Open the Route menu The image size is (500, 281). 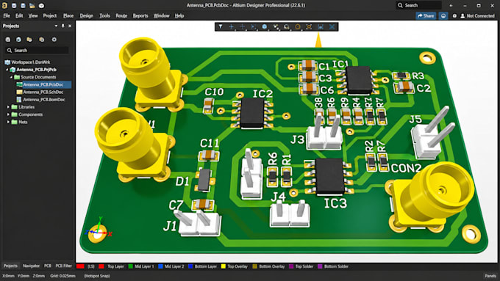[121, 15]
